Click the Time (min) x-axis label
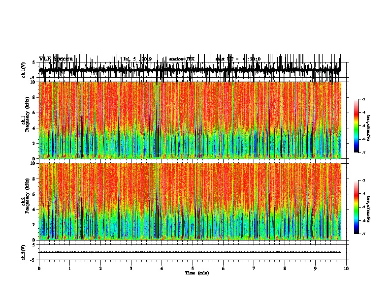The image size is (390, 301). click(x=197, y=273)
